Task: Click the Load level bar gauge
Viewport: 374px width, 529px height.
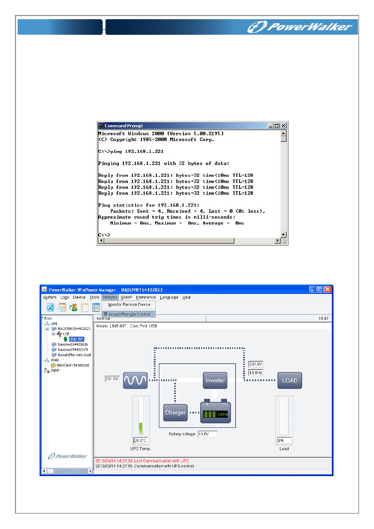Action: (x=284, y=416)
